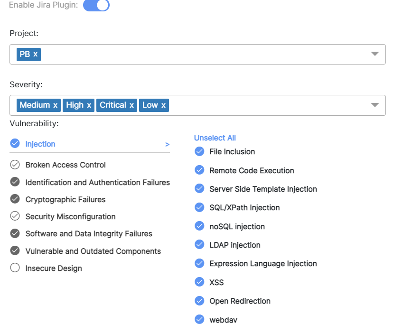393x324 pixels.
Task: Uncheck the XSS vulnerability
Action: coord(199,282)
